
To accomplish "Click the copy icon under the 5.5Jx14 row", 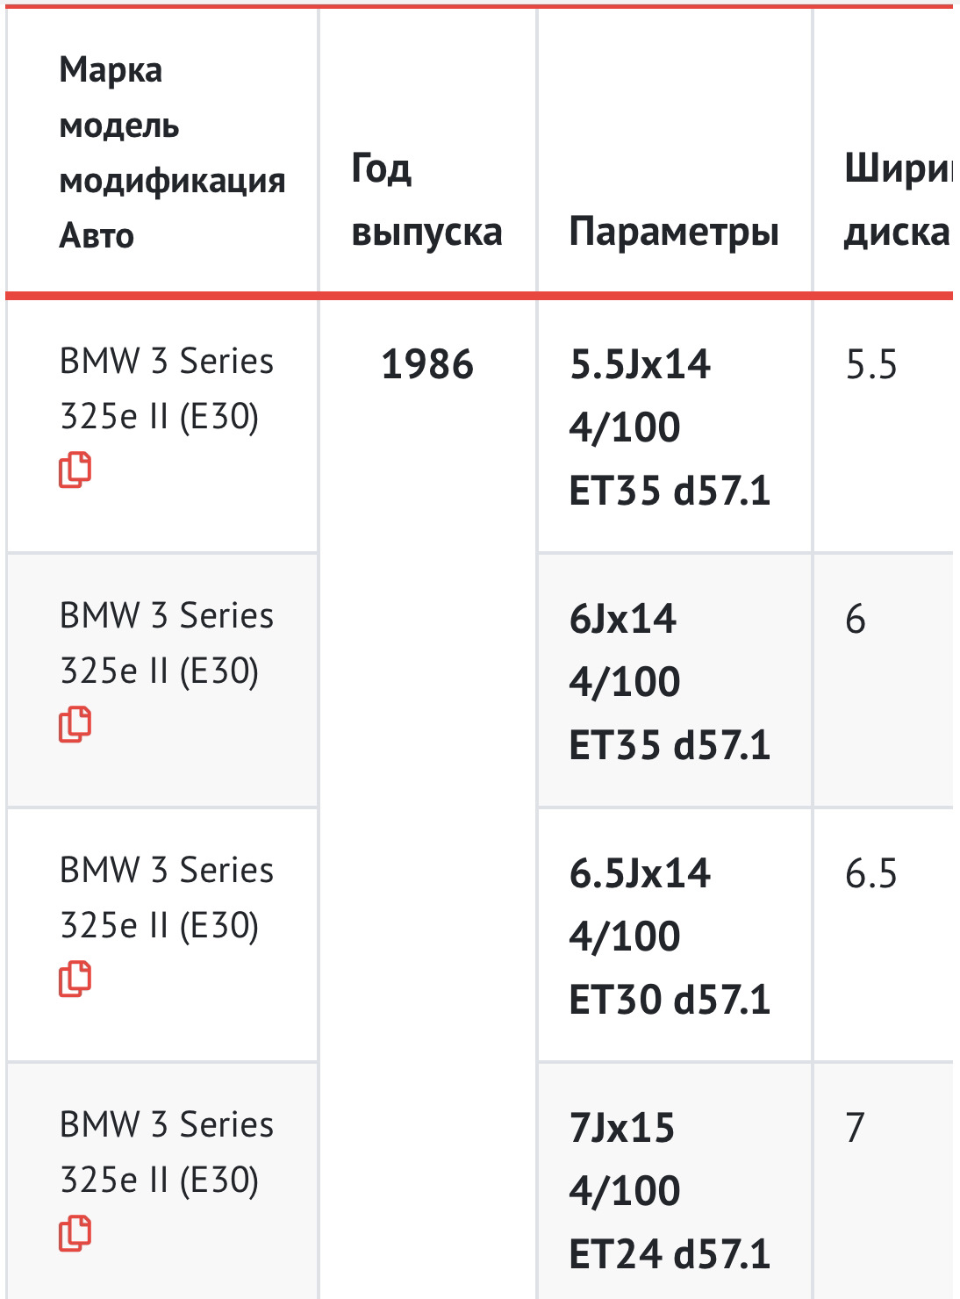I will [75, 470].
